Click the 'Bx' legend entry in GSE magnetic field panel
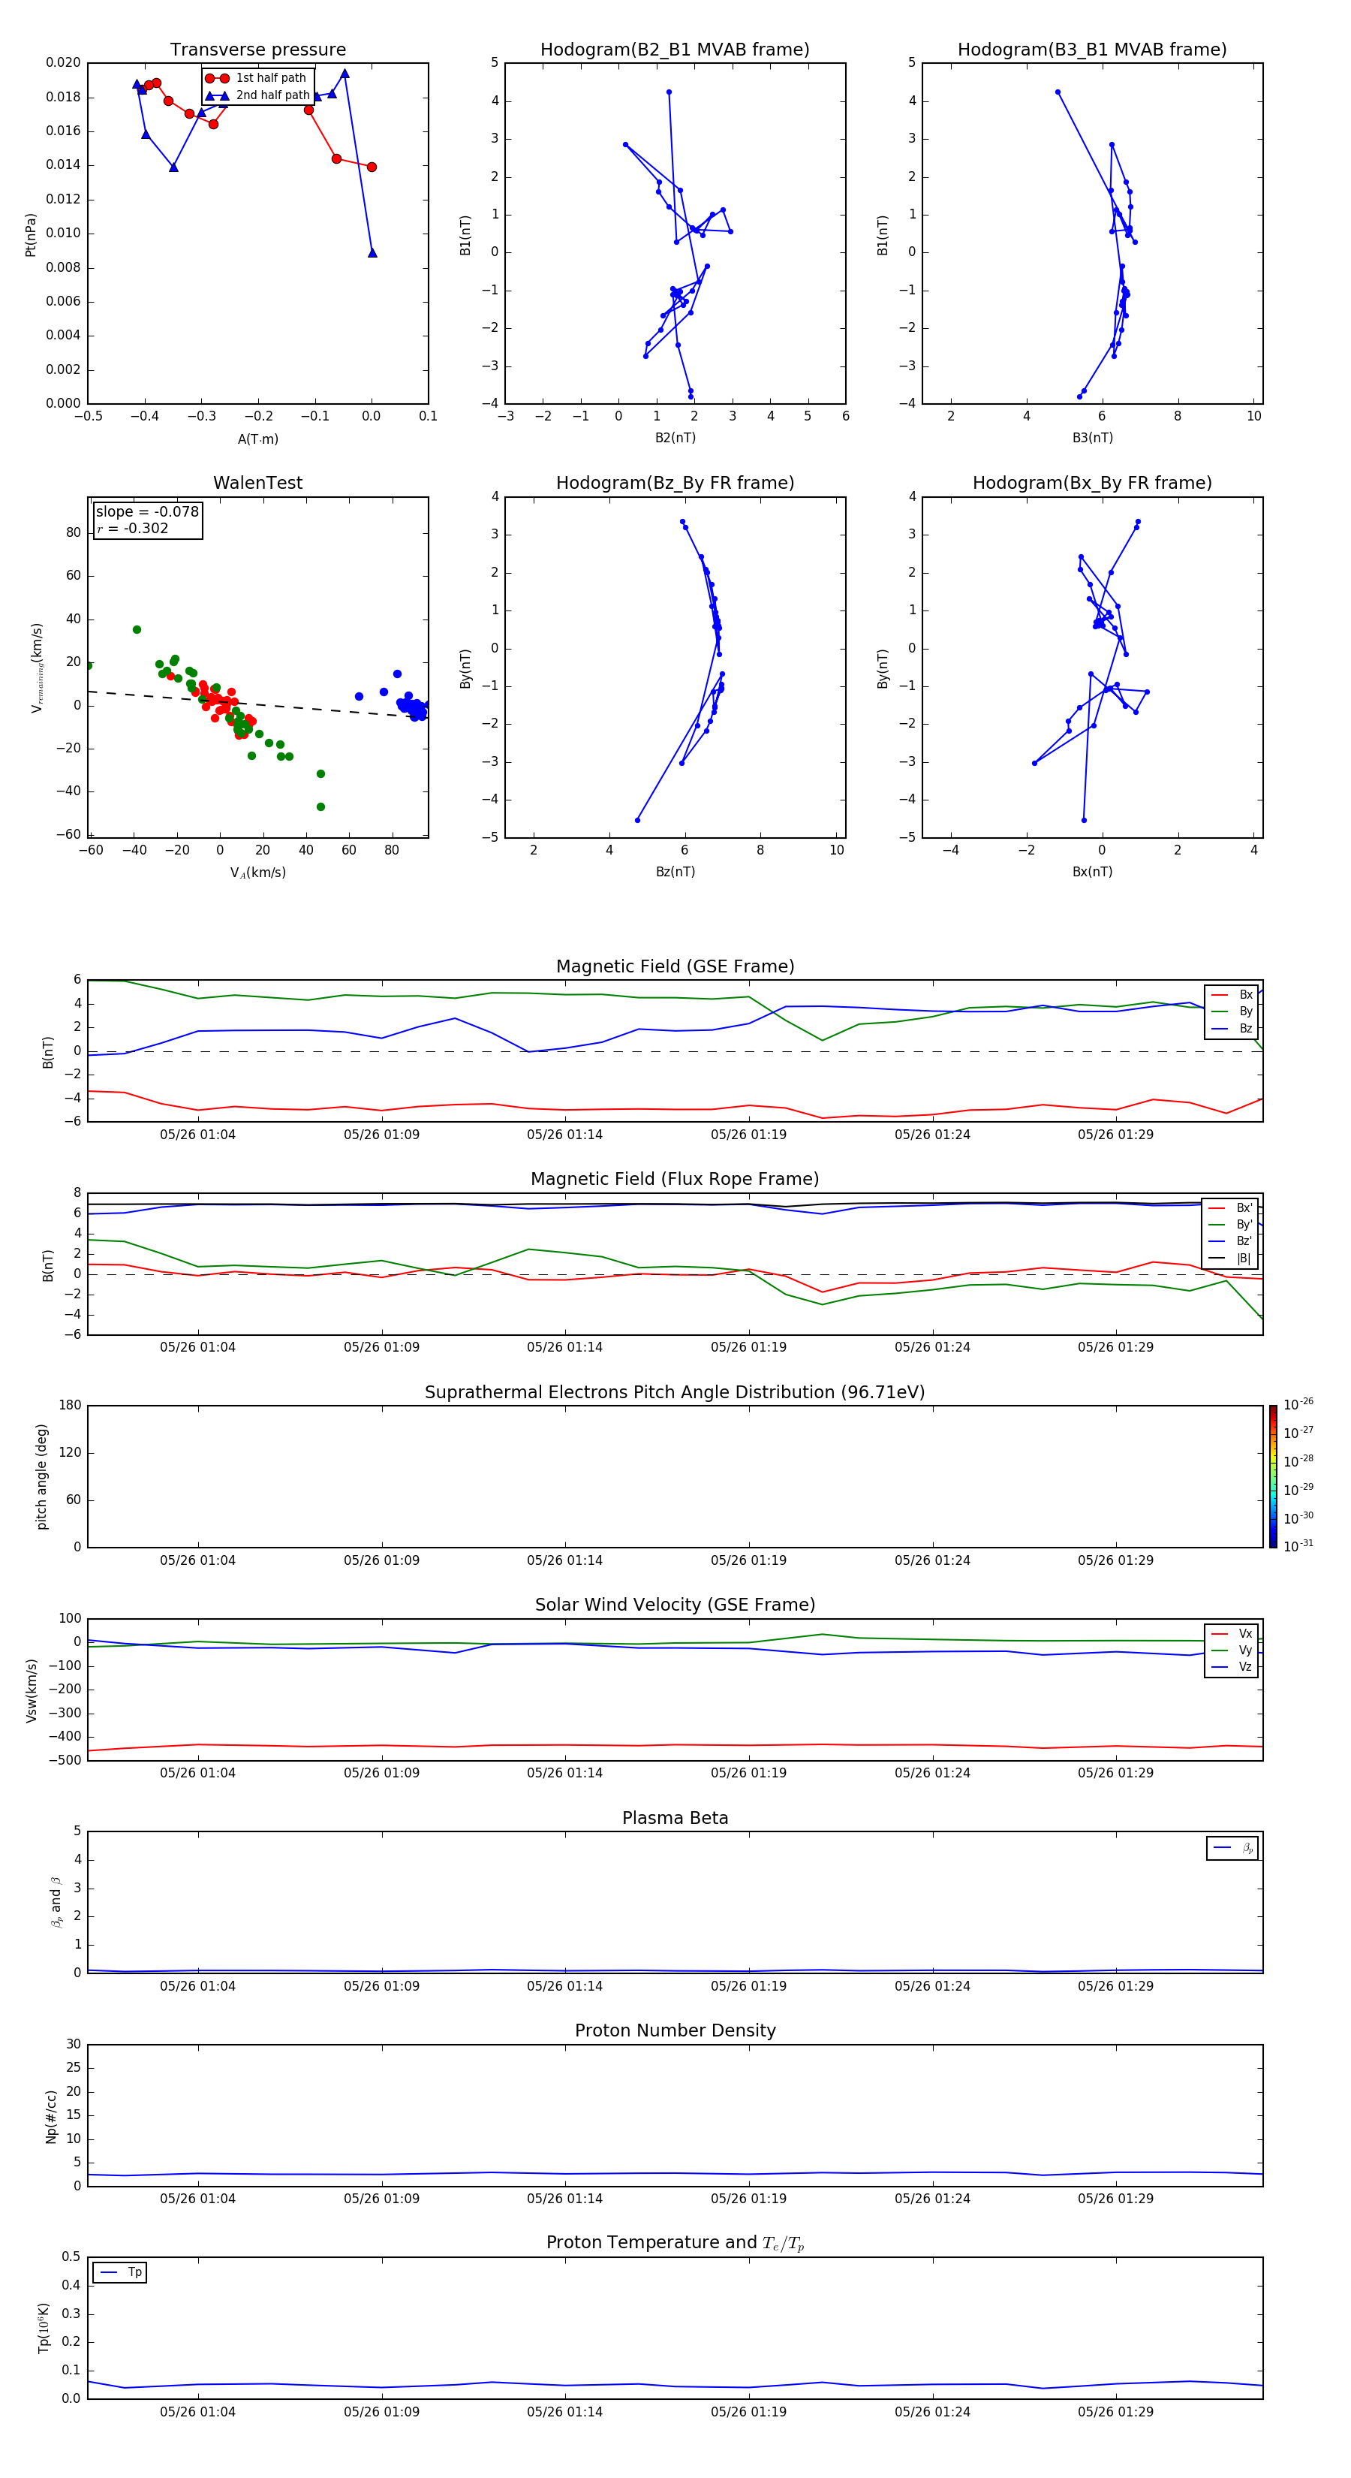The image size is (1351, 2478). pyautogui.click(x=1232, y=995)
